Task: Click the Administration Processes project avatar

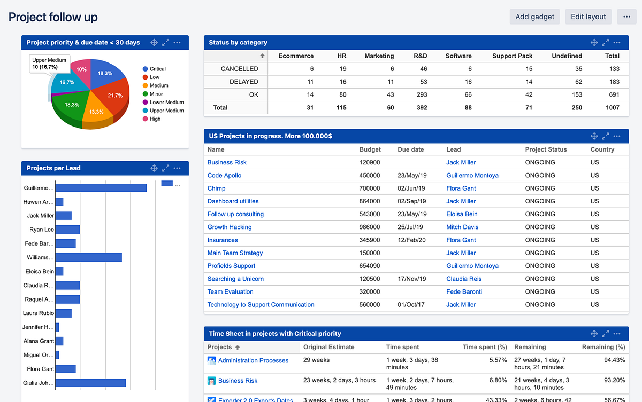Action: (x=211, y=360)
